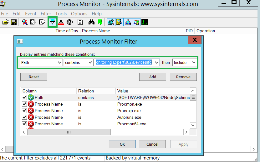The image size is (260, 162).
Task: Expand the filter value history dropdown arrow
Action: 156,63
